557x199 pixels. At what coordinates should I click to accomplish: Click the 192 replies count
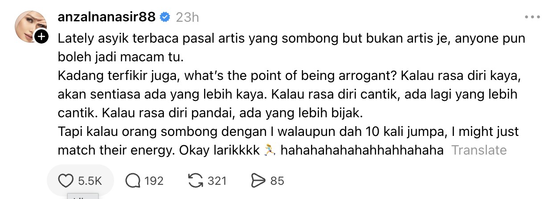coord(154,181)
